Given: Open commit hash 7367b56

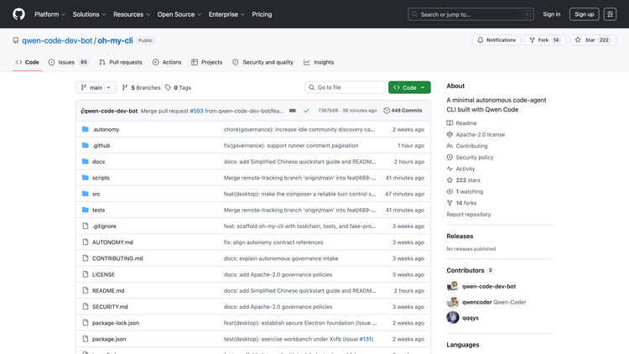Looking at the screenshot, I should 328,111.
